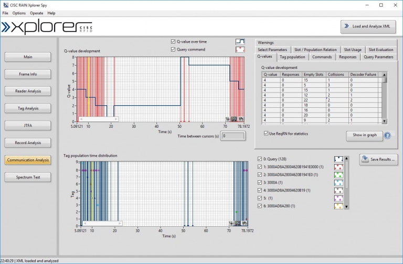Open Frame Info view
The height and width of the screenshot is (264, 403).
pyautogui.click(x=28, y=74)
